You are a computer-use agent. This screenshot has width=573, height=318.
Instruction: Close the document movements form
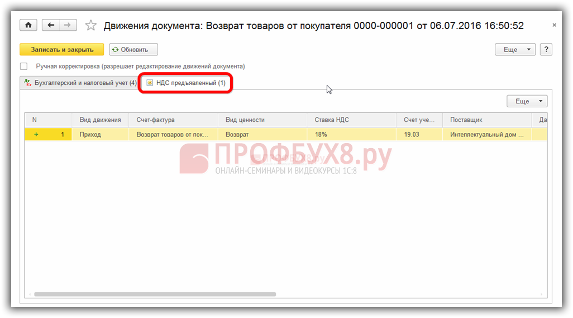(x=554, y=25)
